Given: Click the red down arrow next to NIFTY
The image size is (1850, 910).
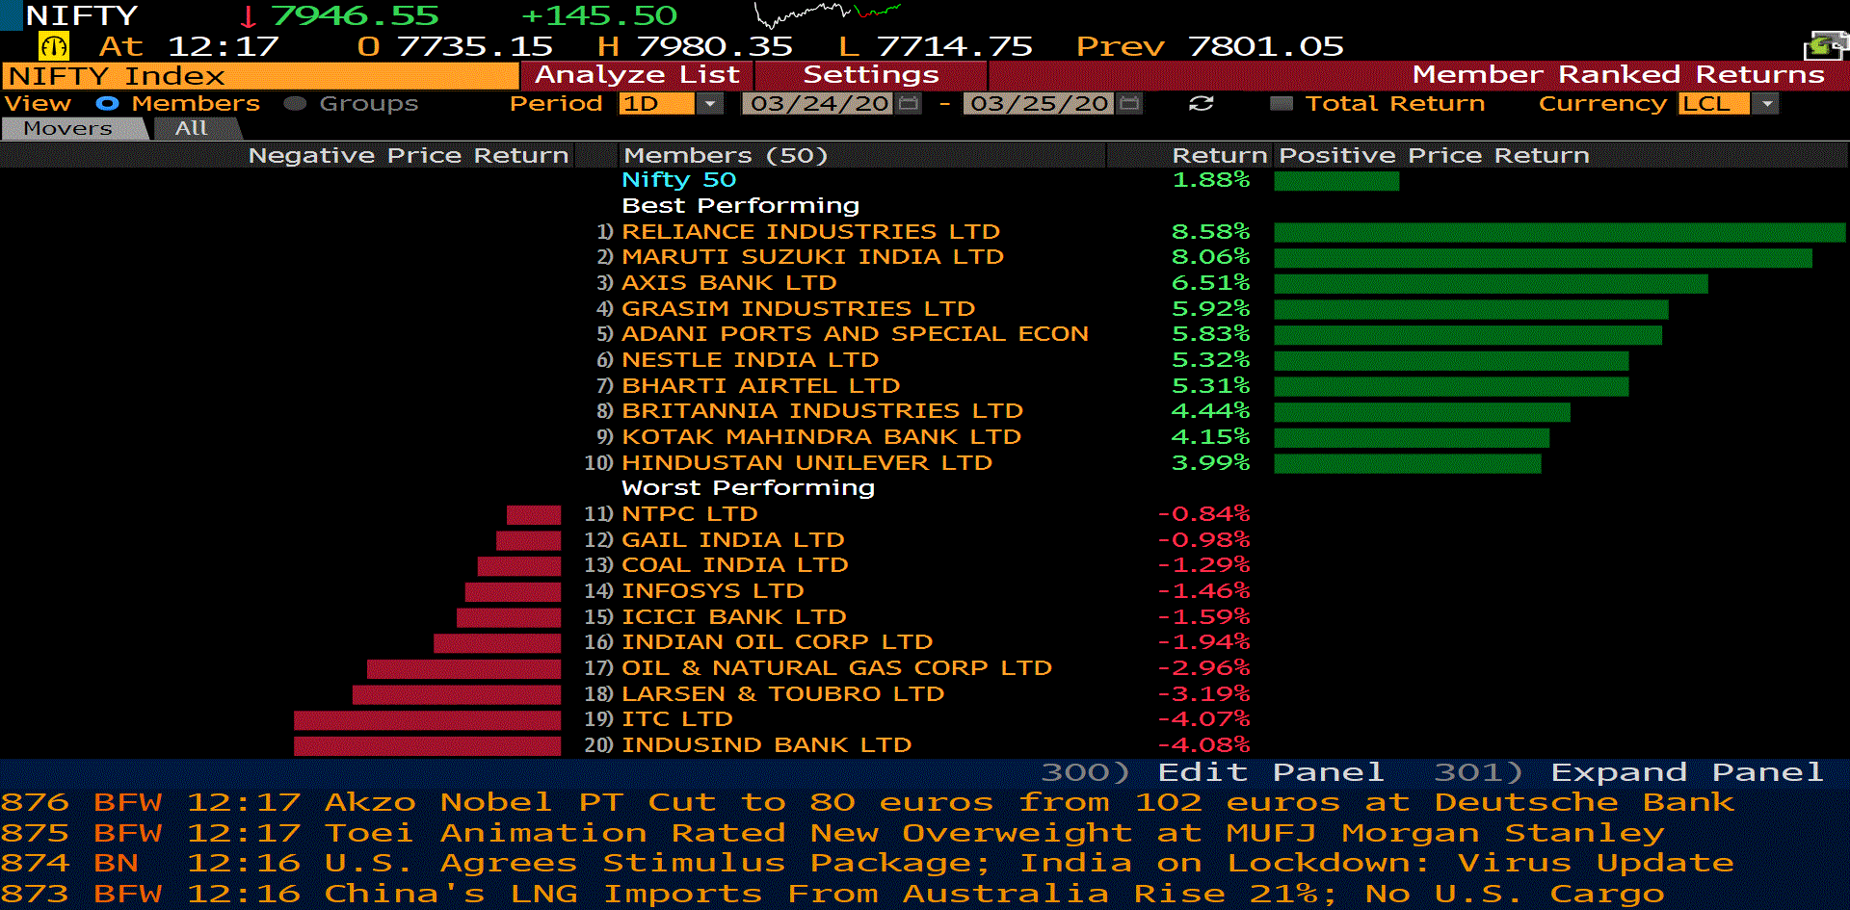Looking at the screenshot, I should [x=249, y=16].
